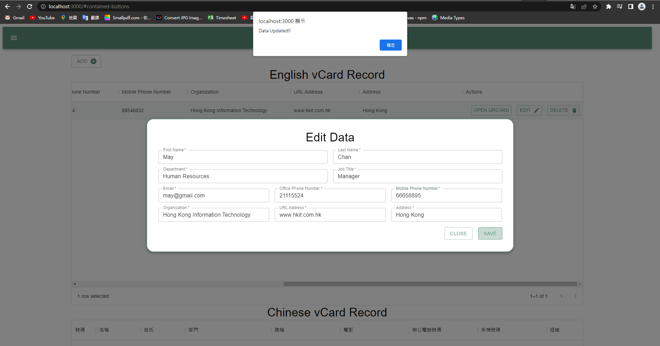Bookmark this page with the star icon
660x346 pixels.
[595, 7]
